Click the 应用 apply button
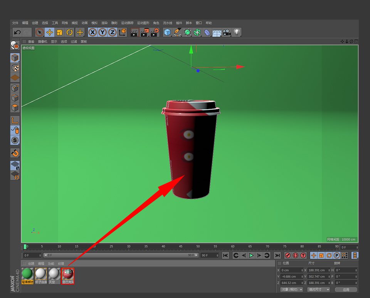The height and width of the screenshot is (298, 370). (346, 290)
